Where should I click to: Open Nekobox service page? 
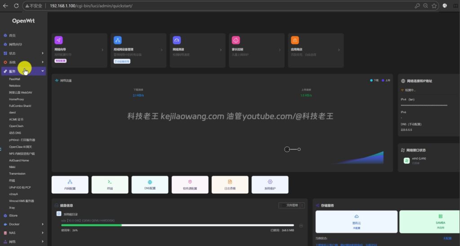[x=15, y=86]
